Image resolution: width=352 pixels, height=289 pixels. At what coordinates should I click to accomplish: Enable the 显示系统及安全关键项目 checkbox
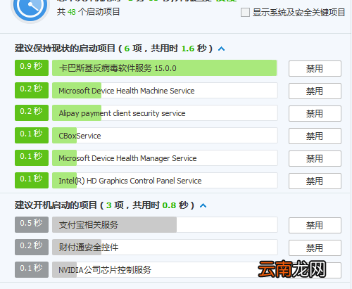pyautogui.click(x=245, y=12)
